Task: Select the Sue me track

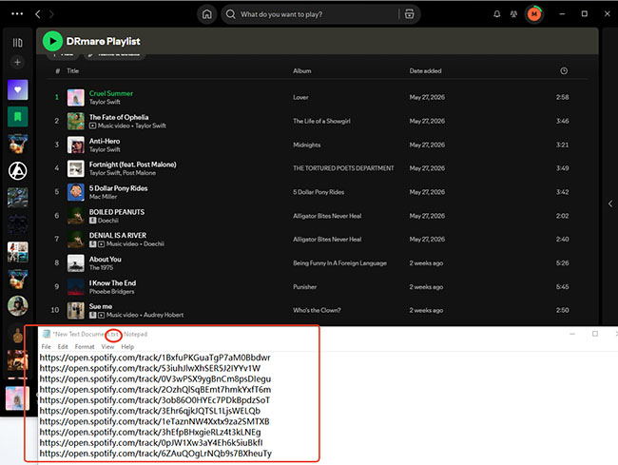Action: (101, 306)
